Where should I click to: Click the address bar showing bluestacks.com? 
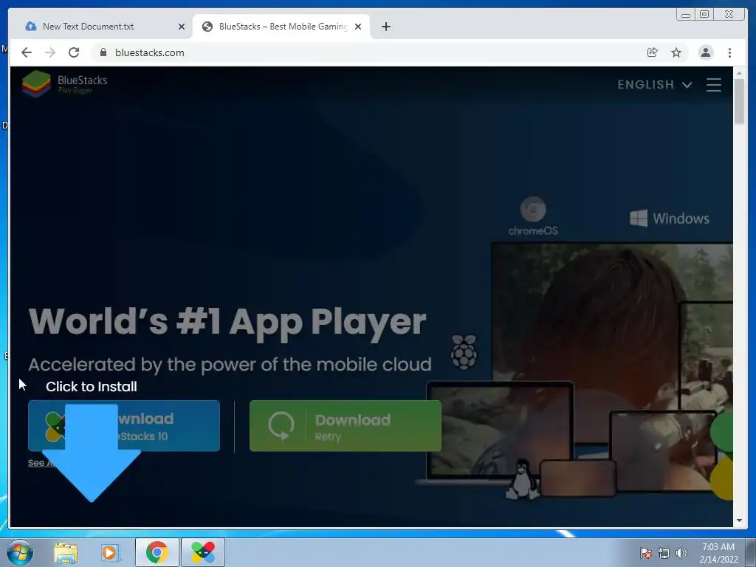pyautogui.click(x=366, y=52)
